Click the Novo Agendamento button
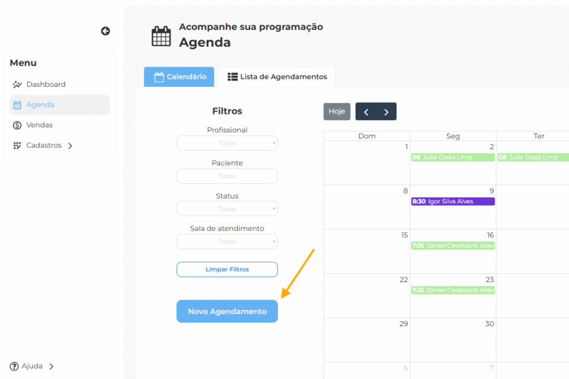Screen dimensions: 569x379 (227, 311)
